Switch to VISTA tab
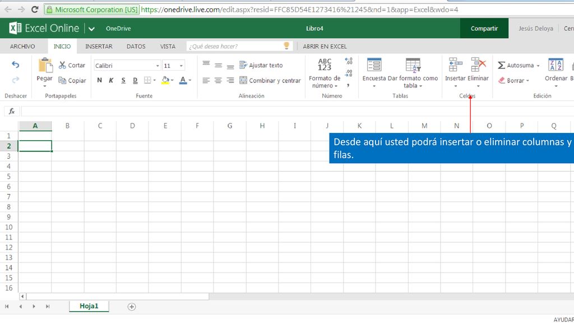Screen dimensions: 574x323 pyautogui.click(x=168, y=47)
